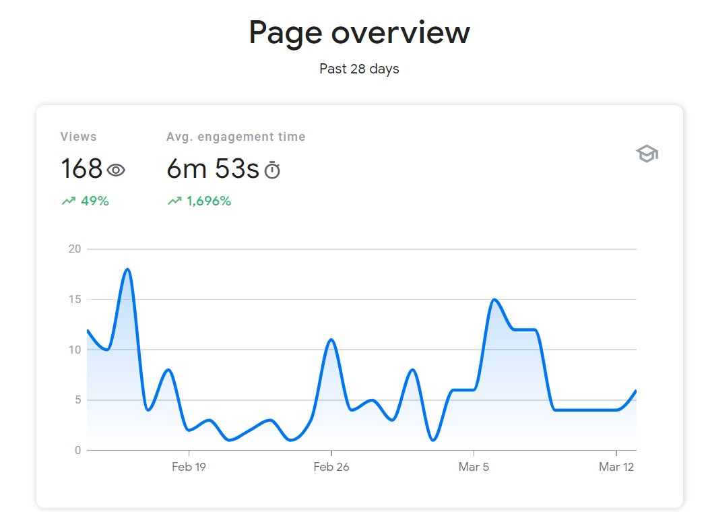Viewport: 708px width, 512px height.
Task: Click the y-axis label 0
Action: [77, 450]
